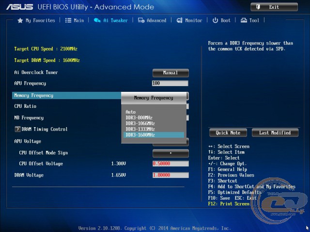Click the APU Frequency label

coord(30,84)
